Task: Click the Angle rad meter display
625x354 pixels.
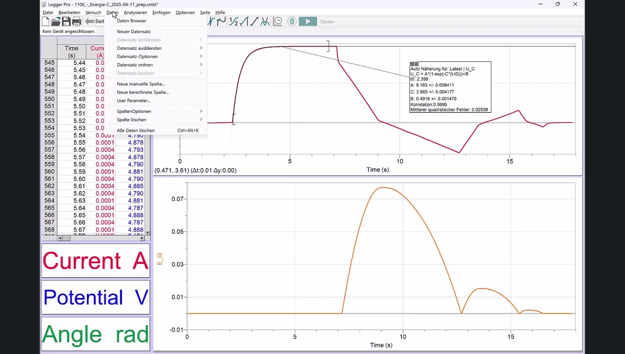Action: (x=96, y=334)
